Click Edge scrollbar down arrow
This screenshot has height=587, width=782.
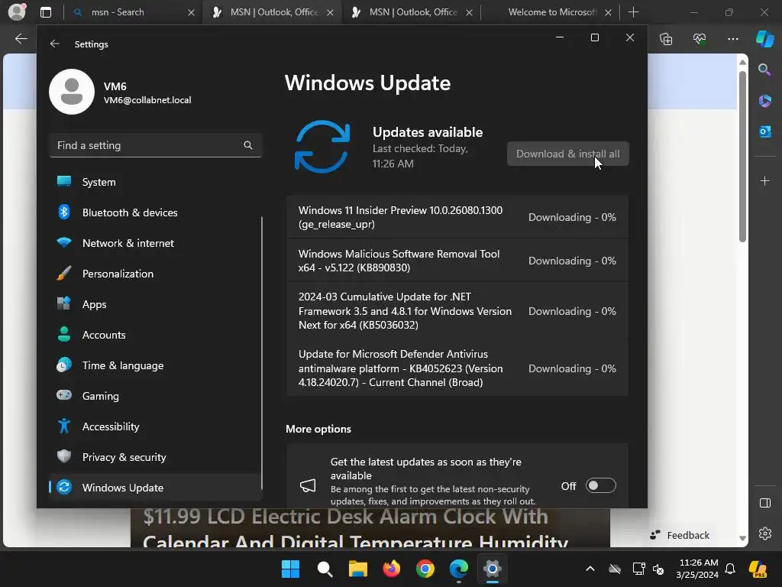coord(742,538)
